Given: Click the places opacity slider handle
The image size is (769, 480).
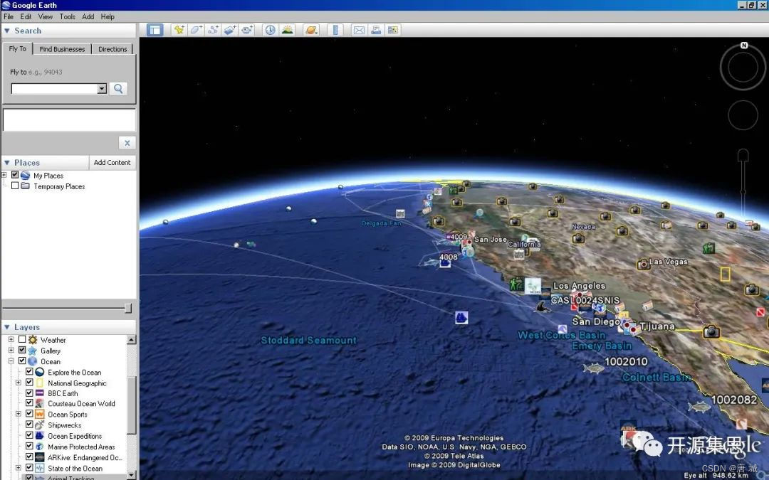Looking at the screenshot, I should coord(128,308).
